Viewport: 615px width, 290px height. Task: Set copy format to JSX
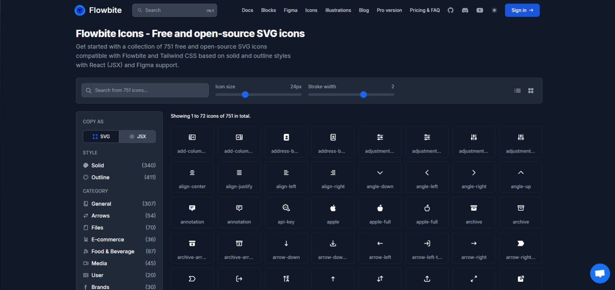(137, 136)
